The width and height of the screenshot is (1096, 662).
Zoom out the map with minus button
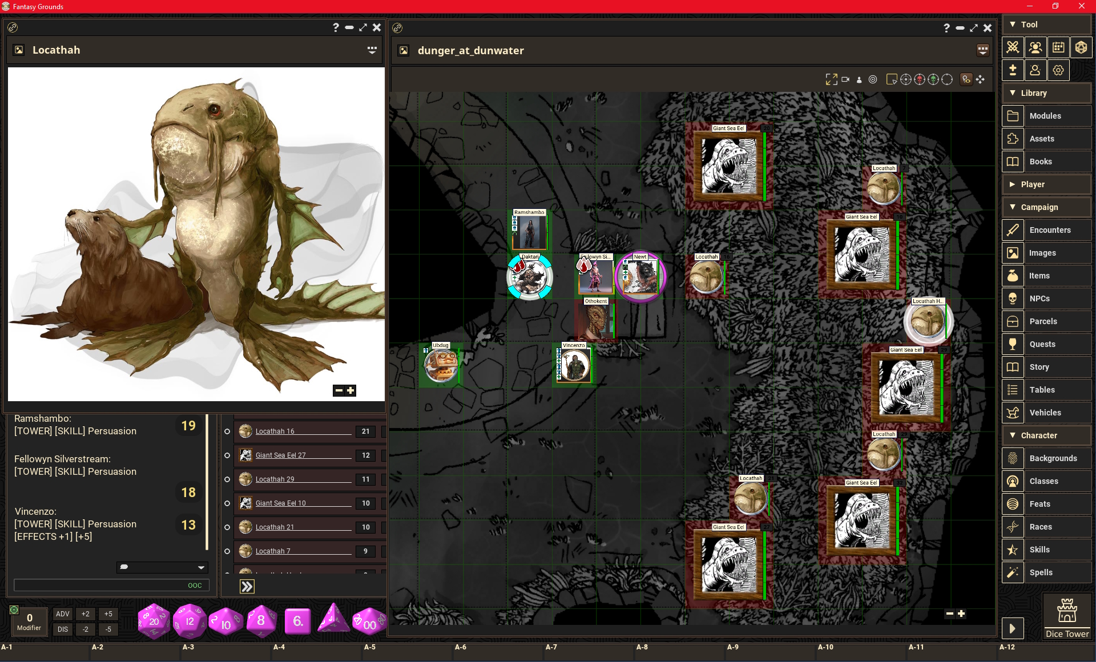[949, 614]
